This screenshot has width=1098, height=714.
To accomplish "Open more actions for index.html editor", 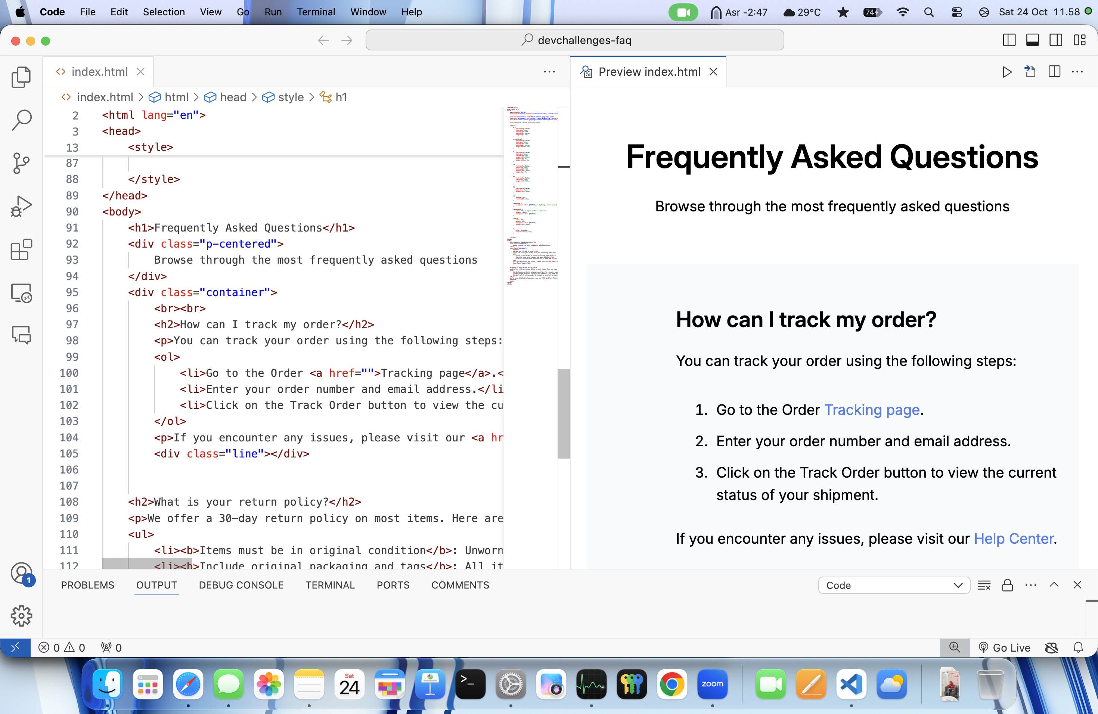I will (x=549, y=72).
